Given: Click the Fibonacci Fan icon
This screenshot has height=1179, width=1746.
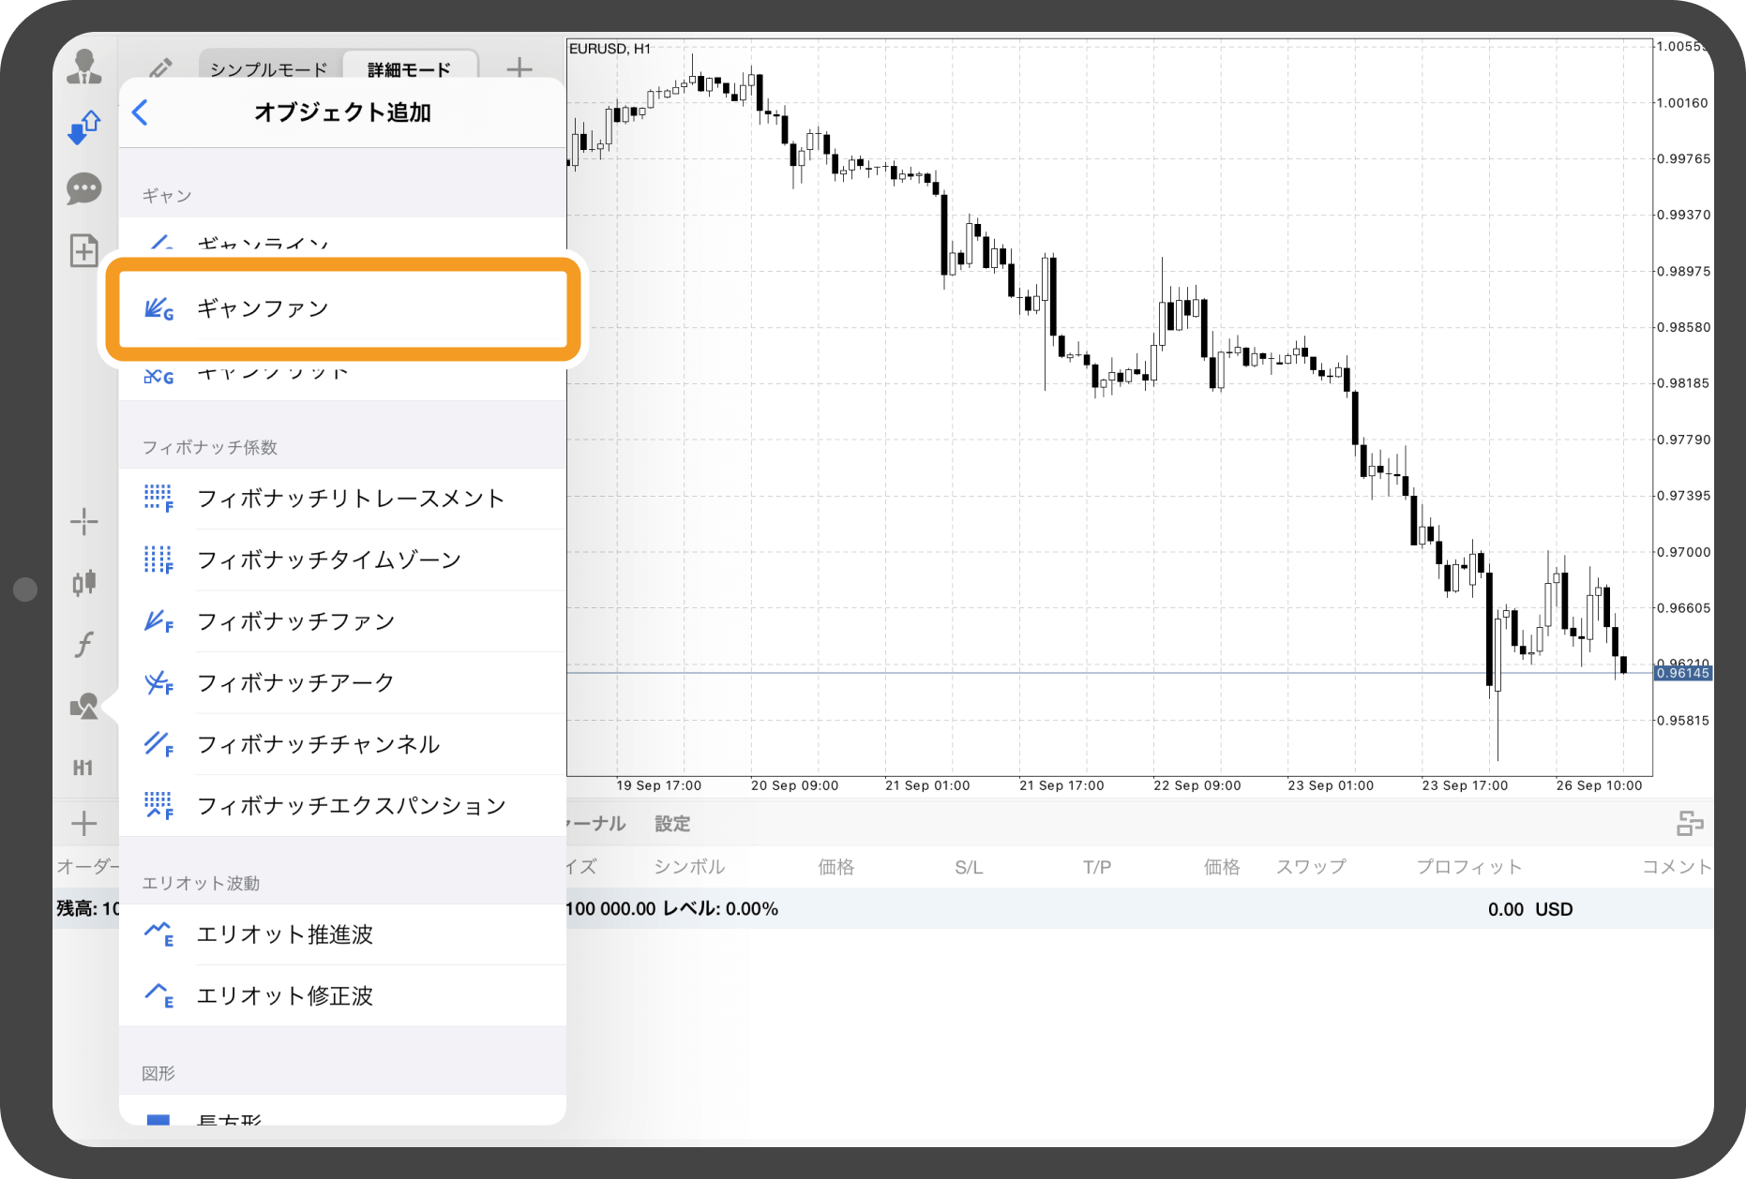Looking at the screenshot, I should pyautogui.click(x=158, y=621).
